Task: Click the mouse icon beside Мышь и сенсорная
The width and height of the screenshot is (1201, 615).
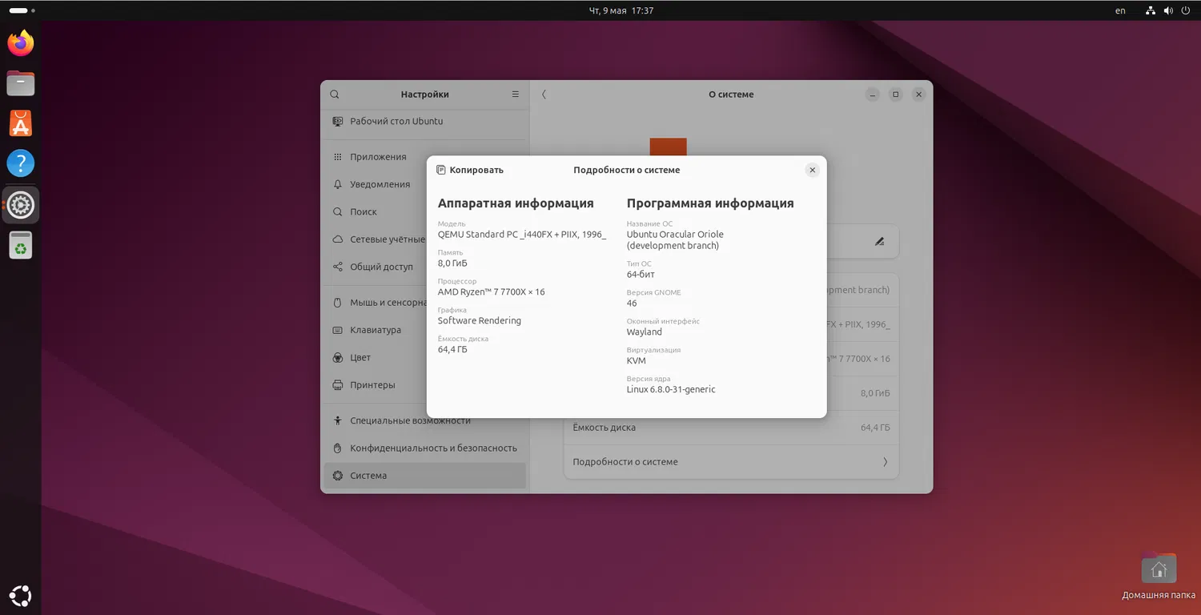Action: [x=338, y=303]
